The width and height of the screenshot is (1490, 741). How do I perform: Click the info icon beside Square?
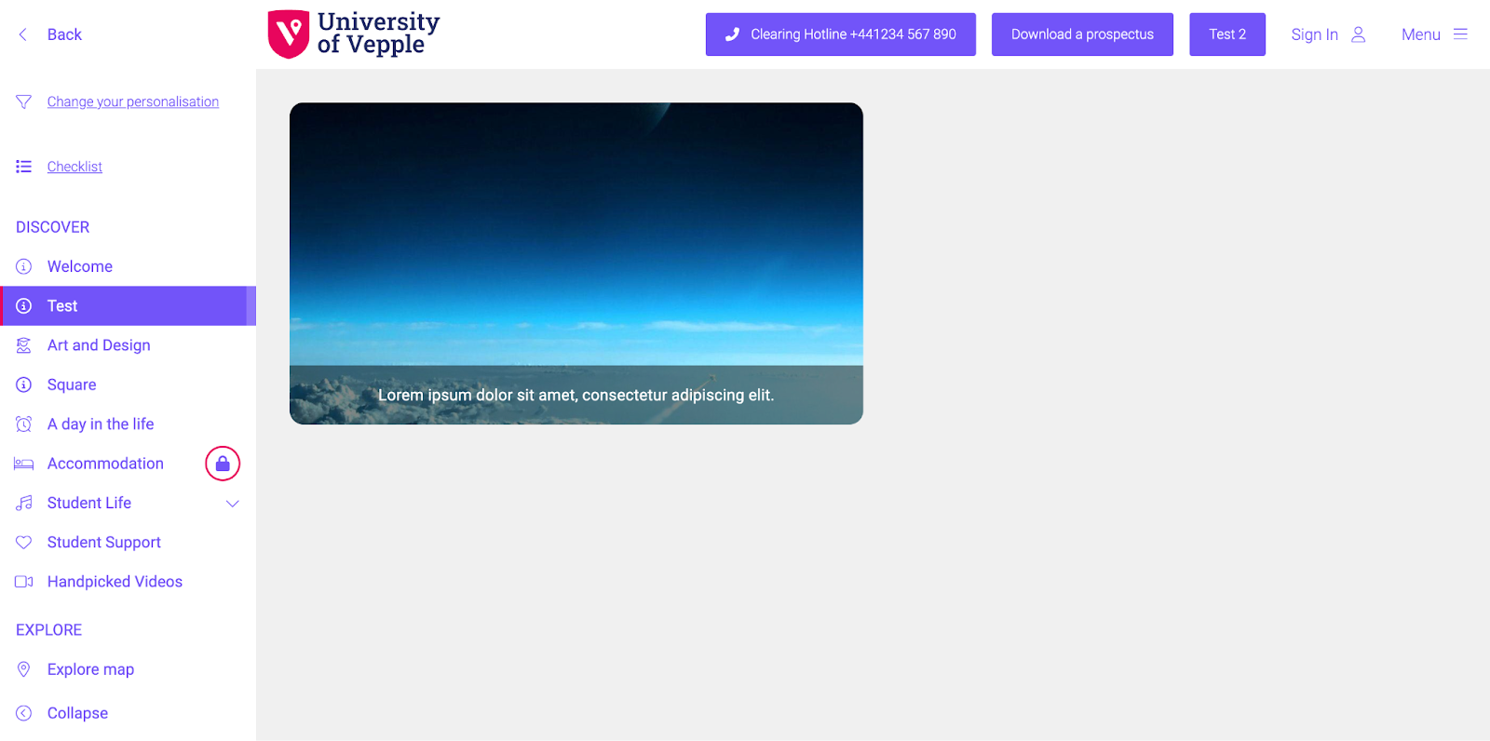(x=24, y=384)
